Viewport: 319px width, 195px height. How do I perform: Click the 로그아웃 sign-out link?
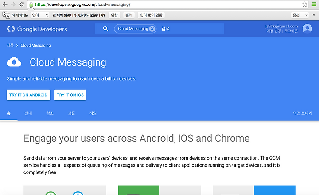291,31
